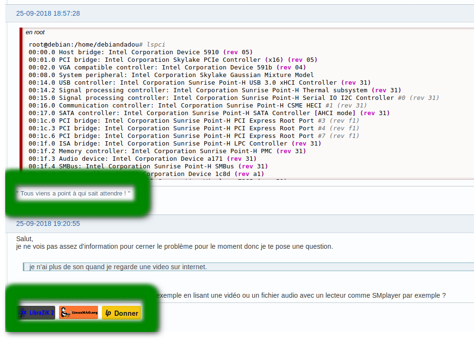
Task: Click the 00:08.0 System peripheral Gaussian Mixture line
Action: tap(171, 75)
